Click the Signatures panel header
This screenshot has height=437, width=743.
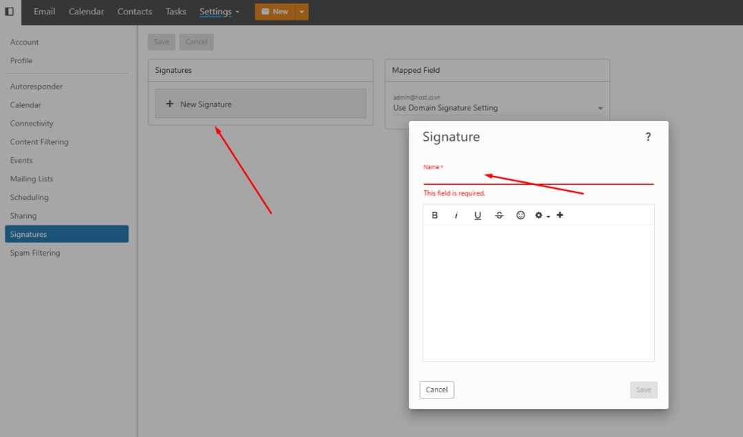(261, 70)
